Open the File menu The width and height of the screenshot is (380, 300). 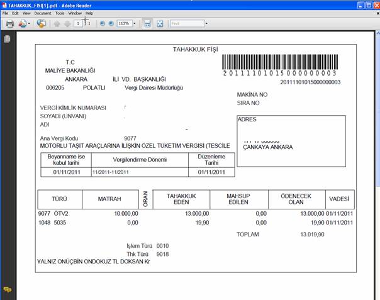[x=6, y=13]
